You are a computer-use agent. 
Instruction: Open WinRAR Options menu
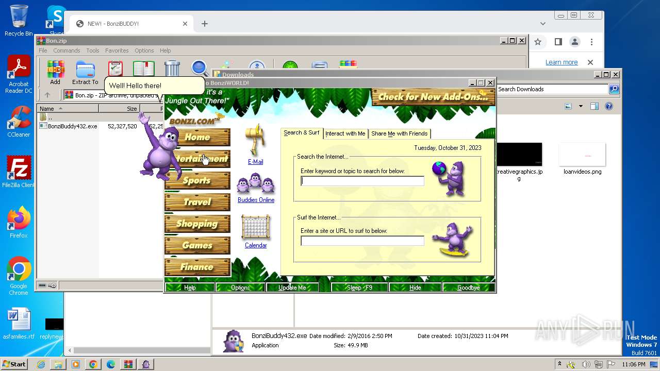(144, 50)
